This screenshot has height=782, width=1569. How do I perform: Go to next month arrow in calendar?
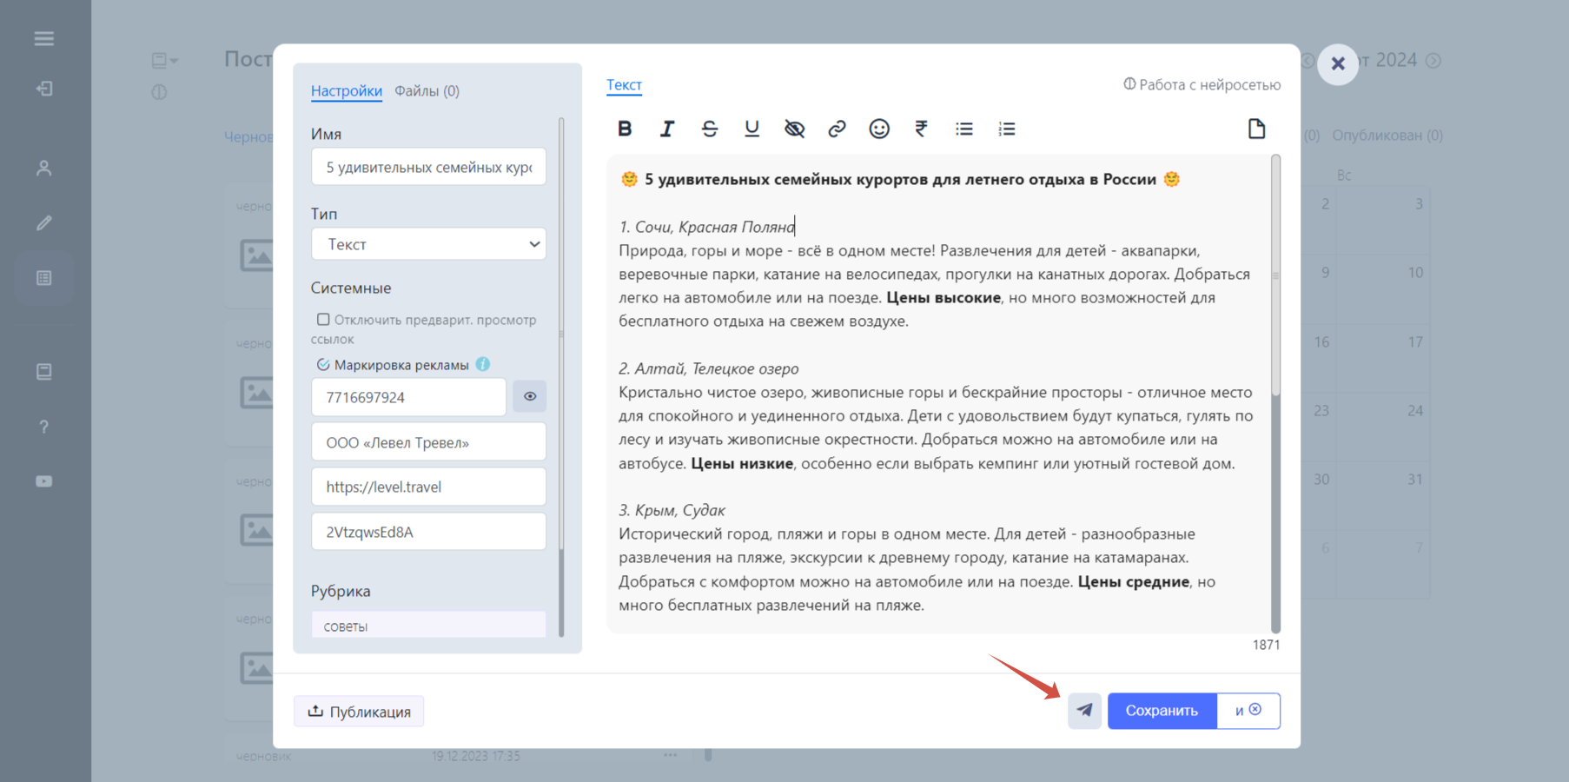pos(1433,60)
